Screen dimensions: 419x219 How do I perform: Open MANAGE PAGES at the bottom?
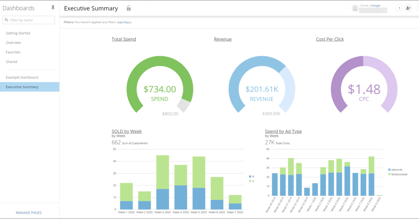coord(29,212)
